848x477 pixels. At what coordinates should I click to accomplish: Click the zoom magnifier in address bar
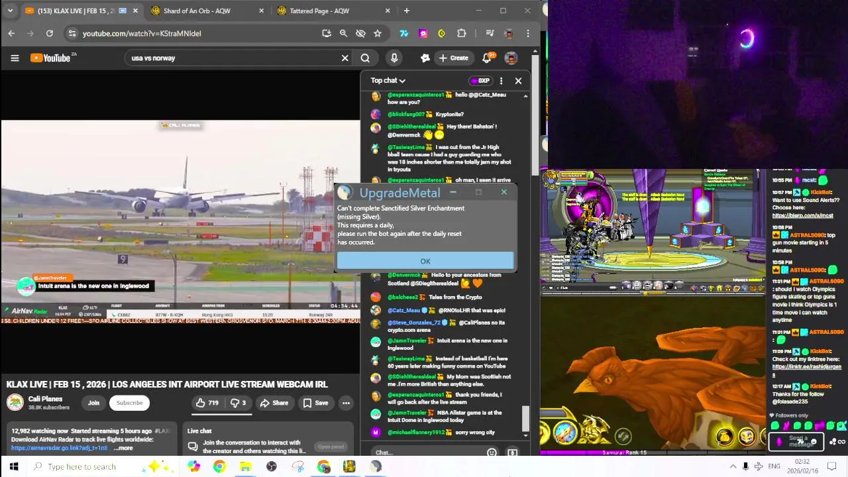(343, 33)
